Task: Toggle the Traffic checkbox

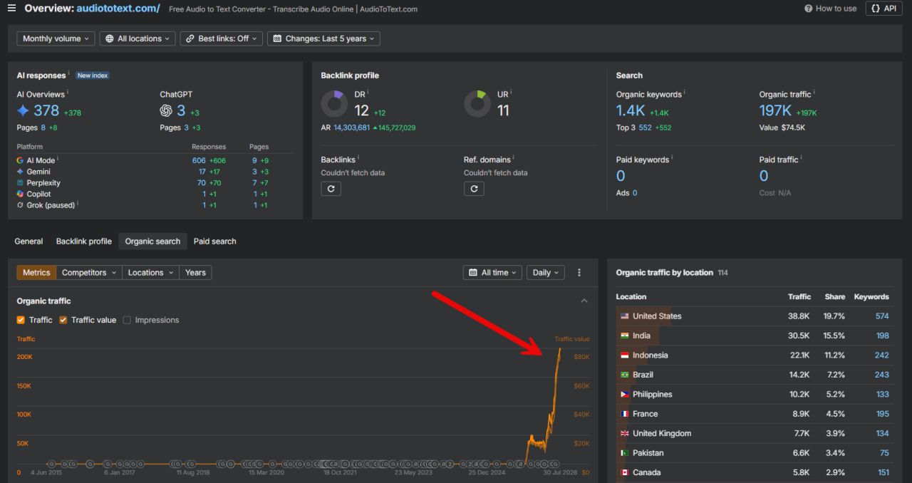Action: click(x=21, y=321)
